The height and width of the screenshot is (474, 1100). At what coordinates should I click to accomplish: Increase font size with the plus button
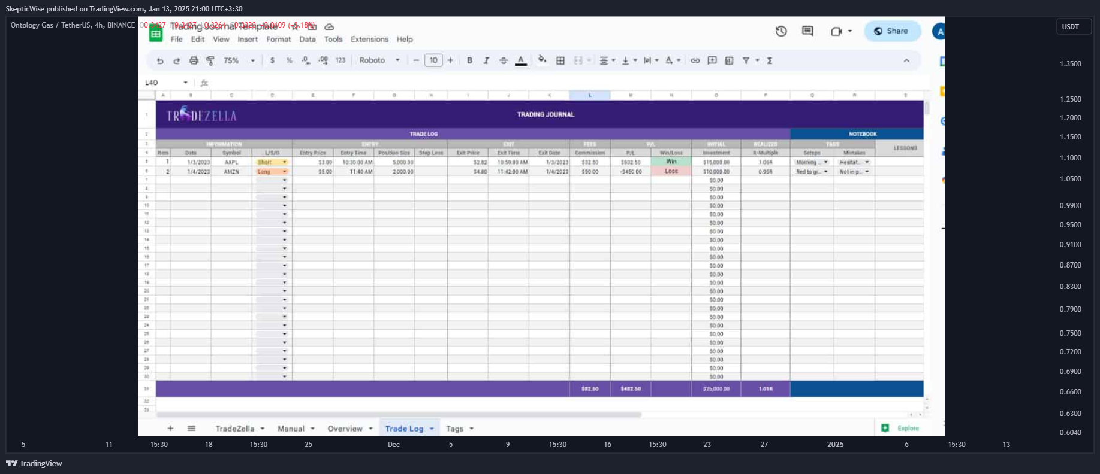[450, 60]
